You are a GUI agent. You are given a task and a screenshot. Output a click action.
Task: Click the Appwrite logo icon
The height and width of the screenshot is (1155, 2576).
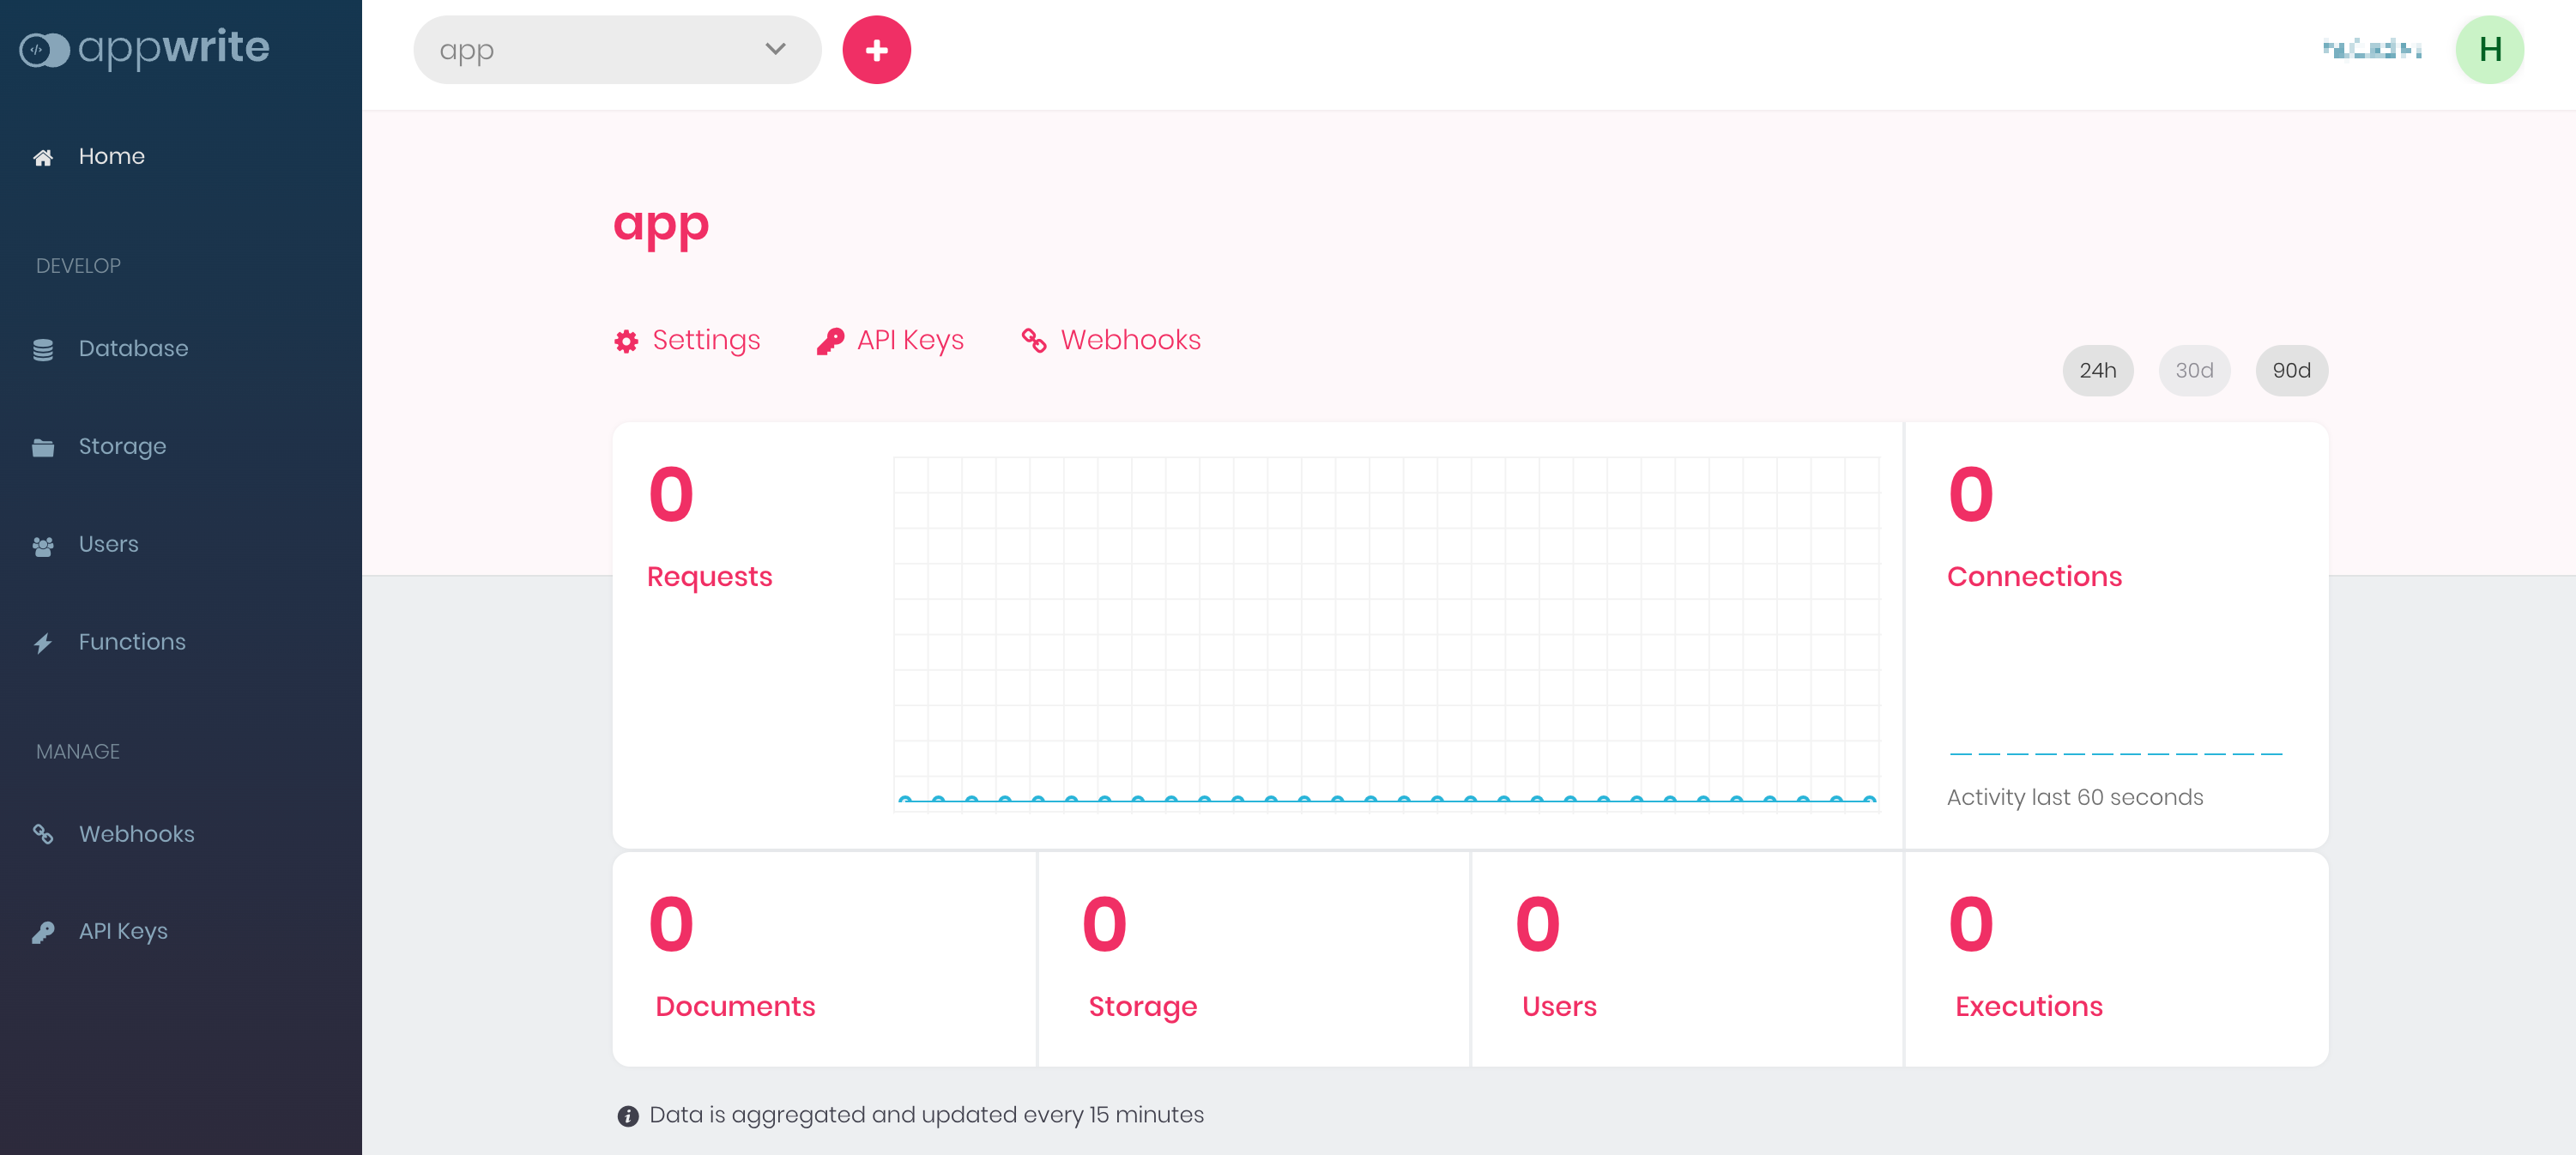pyautogui.click(x=44, y=50)
